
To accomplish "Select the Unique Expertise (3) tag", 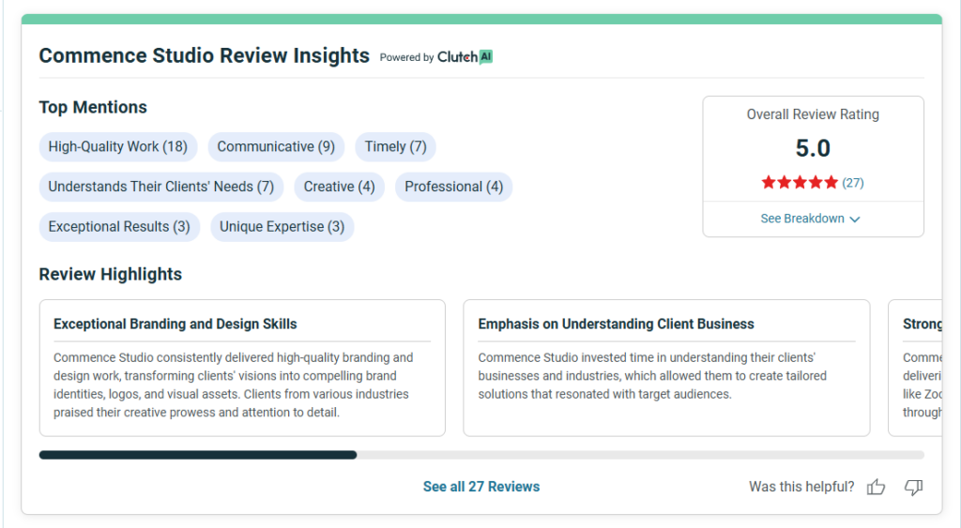I will pos(282,227).
